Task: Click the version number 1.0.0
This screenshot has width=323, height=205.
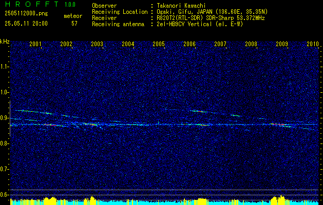Action: [70, 4]
